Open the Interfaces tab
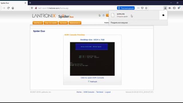Screen dimensions: 183x103 point(38,23)
